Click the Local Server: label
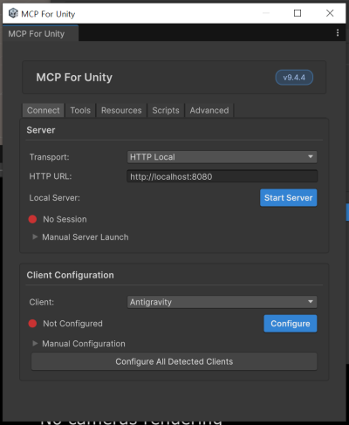 54,198
